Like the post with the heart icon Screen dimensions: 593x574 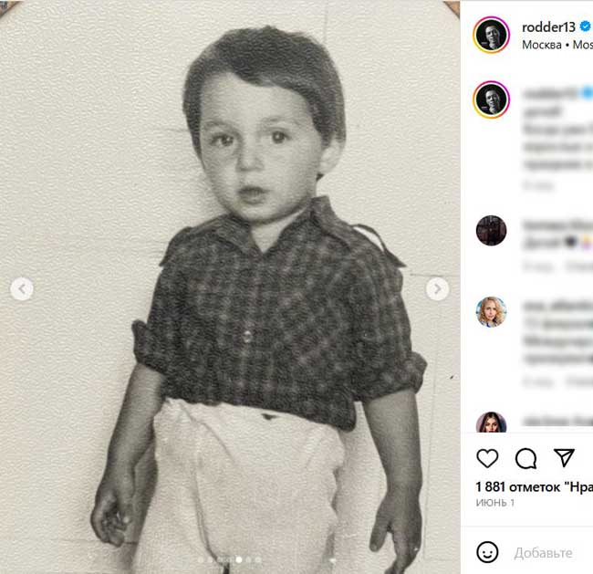(488, 457)
